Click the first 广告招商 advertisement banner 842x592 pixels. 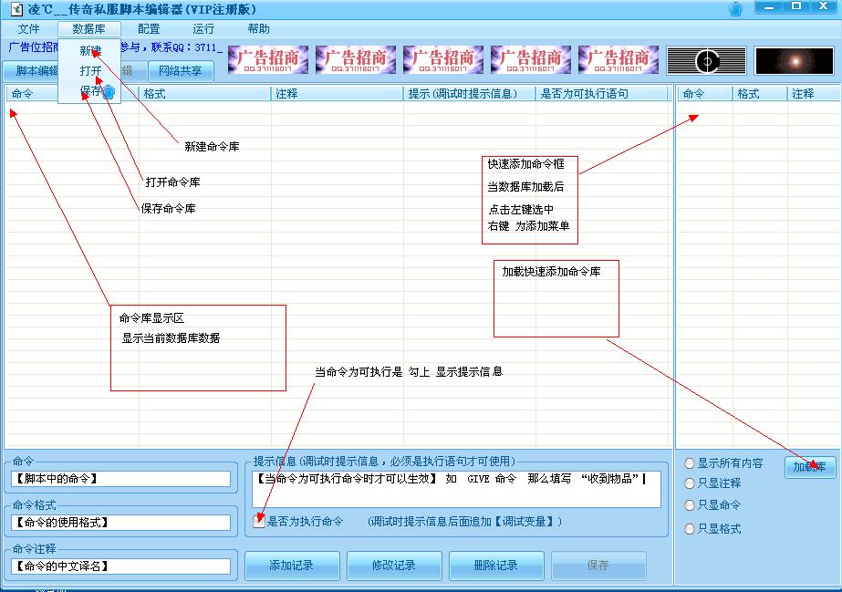271,58
